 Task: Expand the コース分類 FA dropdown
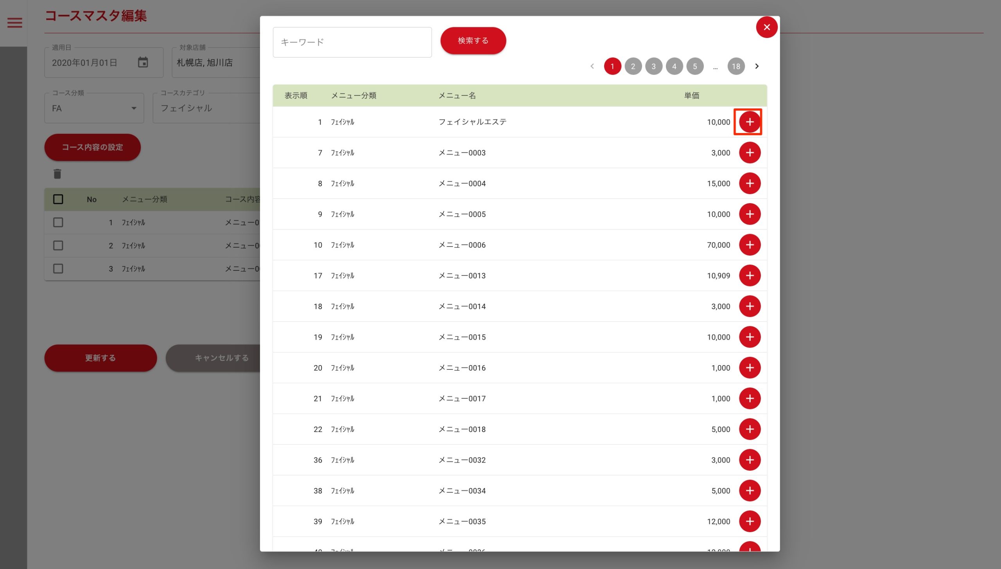pyautogui.click(x=133, y=108)
